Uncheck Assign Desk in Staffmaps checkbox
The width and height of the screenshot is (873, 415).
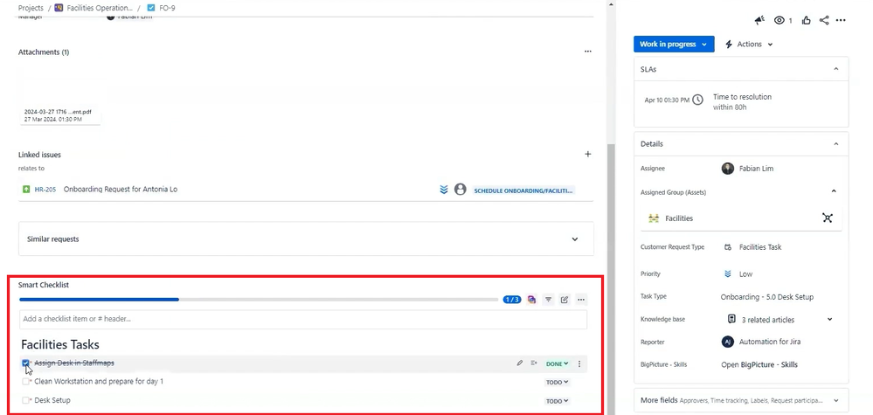coord(25,363)
